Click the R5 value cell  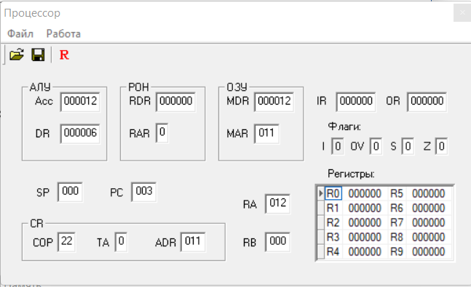point(429,193)
